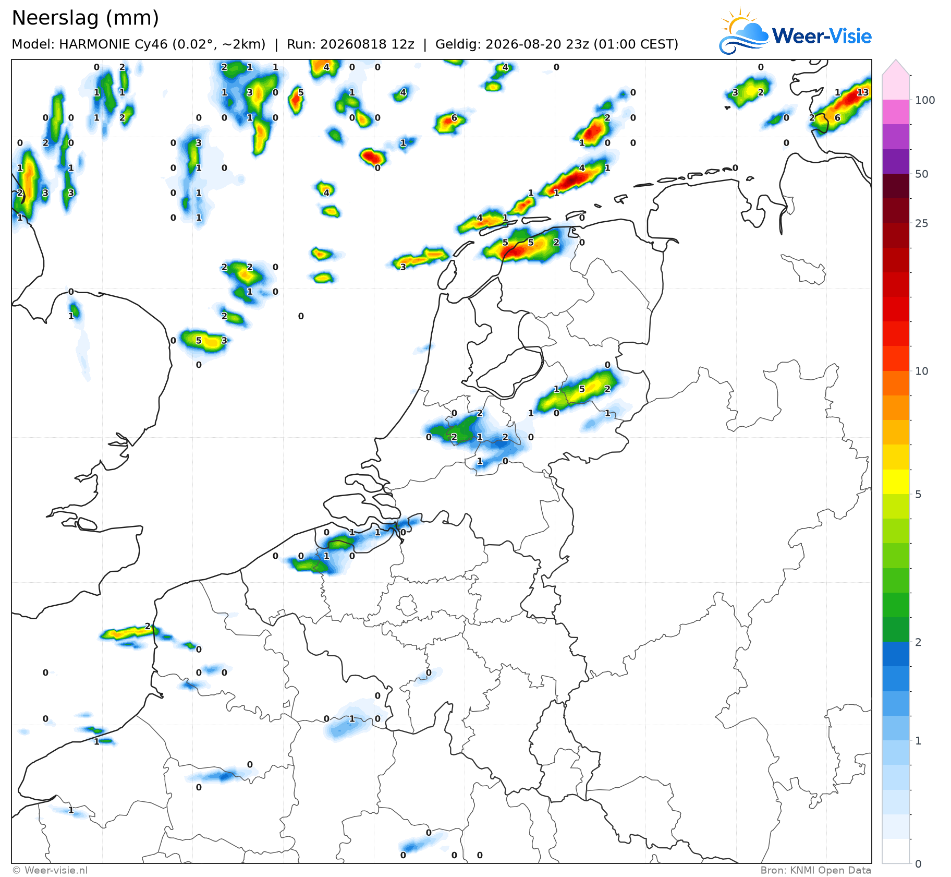The height and width of the screenshot is (877, 951).
Task: Select the yellow 5 mm legend swatch
Action: click(896, 482)
